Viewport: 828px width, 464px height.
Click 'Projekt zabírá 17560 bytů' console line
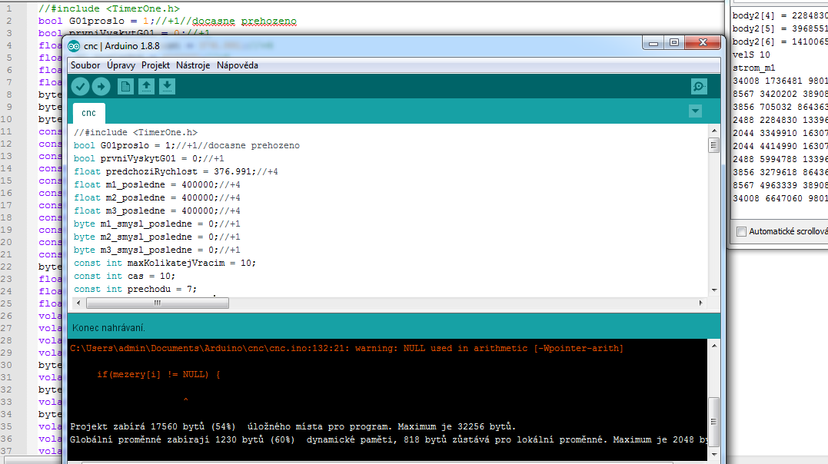pyautogui.click(x=293, y=426)
